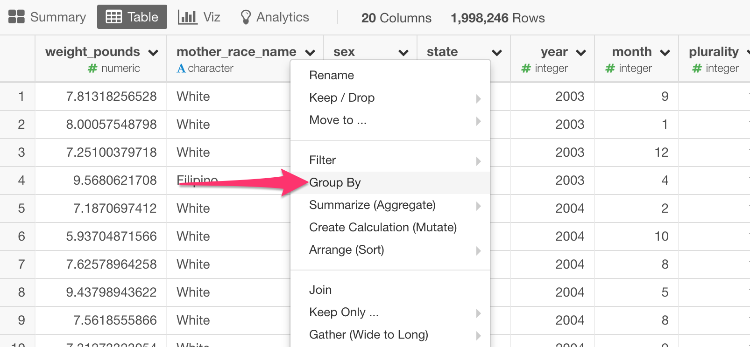Expand the Keep / Drop submenu
Image resolution: width=750 pixels, height=347 pixels.
pos(478,98)
